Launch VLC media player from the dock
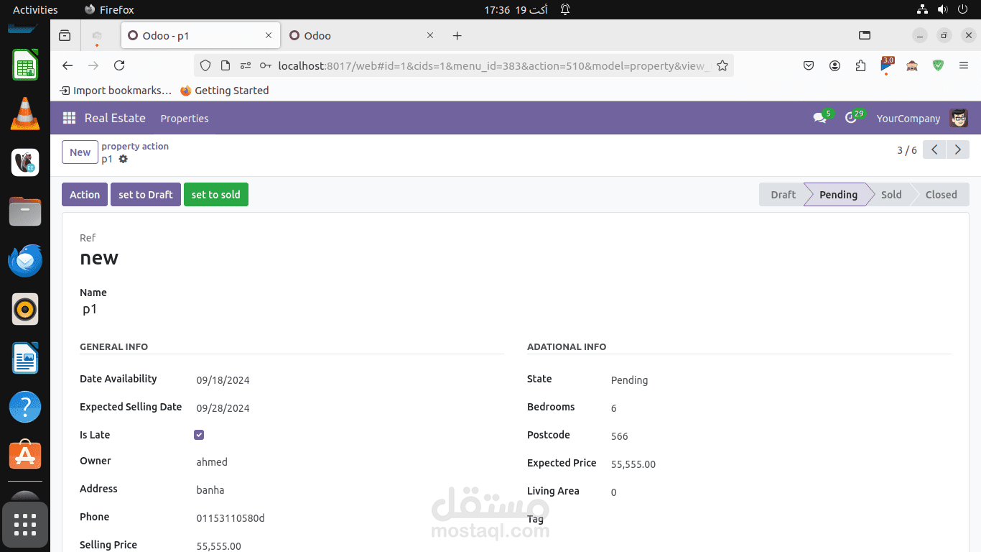This screenshot has height=552, width=981. (25, 115)
